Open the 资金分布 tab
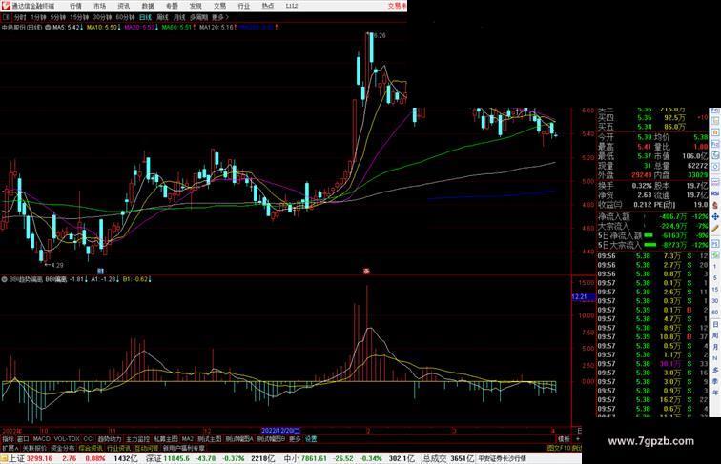The image size is (721, 464). point(62,448)
